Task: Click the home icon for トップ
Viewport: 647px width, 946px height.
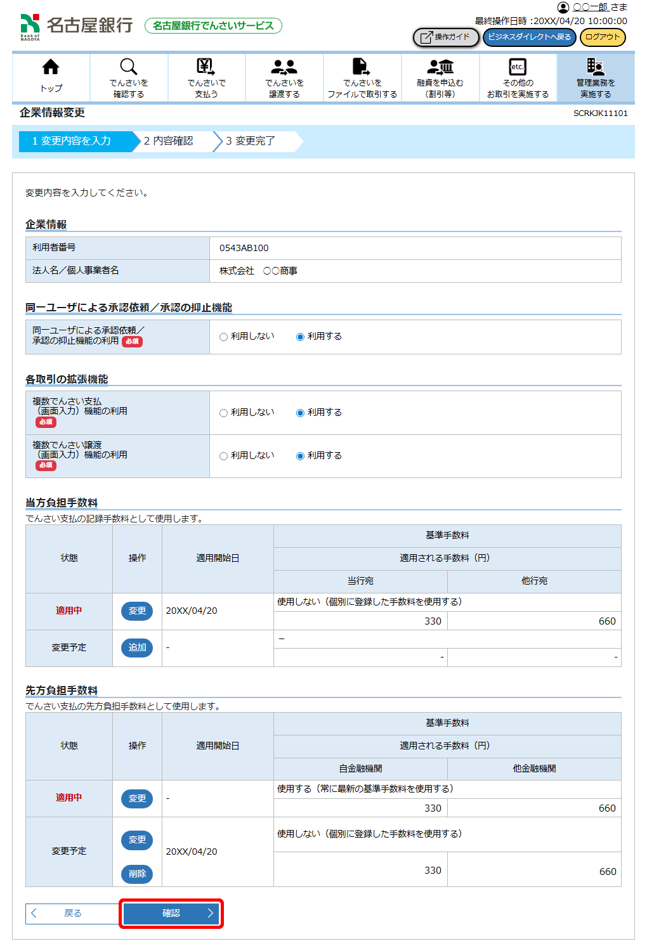Action: pyautogui.click(x=51, y=67)
